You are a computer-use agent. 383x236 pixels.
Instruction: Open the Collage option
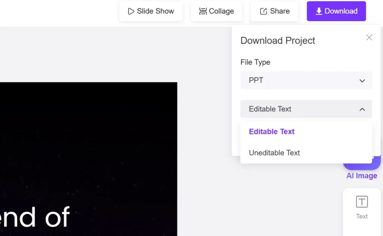click(x=217, y=11)
